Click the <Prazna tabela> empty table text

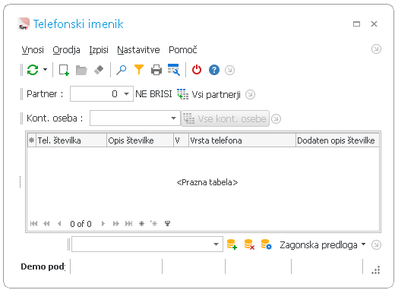click(x=207, y=182)
